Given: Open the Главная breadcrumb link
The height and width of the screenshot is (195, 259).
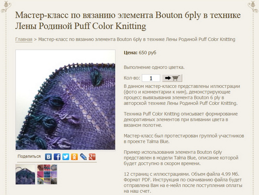Looking at the screenshot, I should [24, 39].
